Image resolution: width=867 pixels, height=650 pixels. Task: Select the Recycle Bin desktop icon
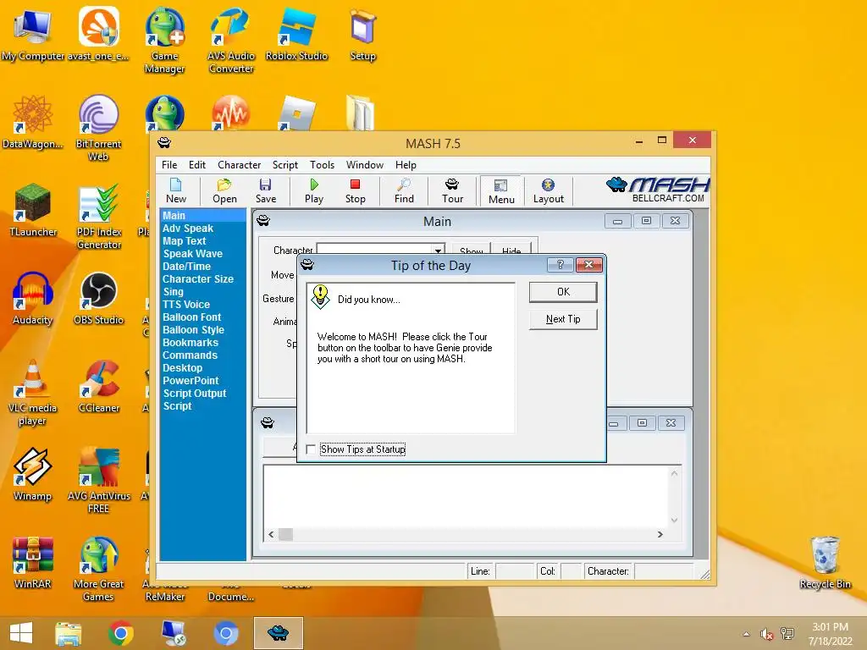point(825,563)
